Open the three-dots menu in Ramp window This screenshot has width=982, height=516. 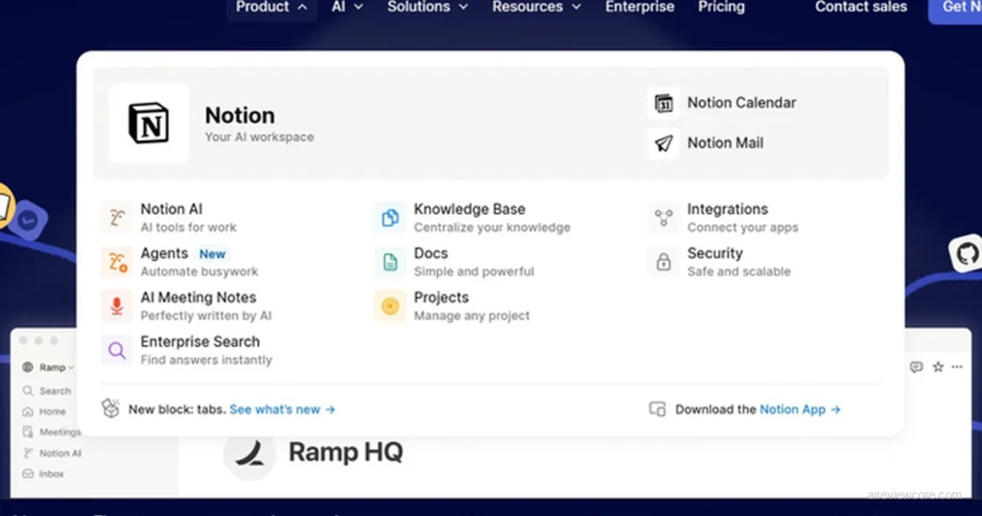957,367
